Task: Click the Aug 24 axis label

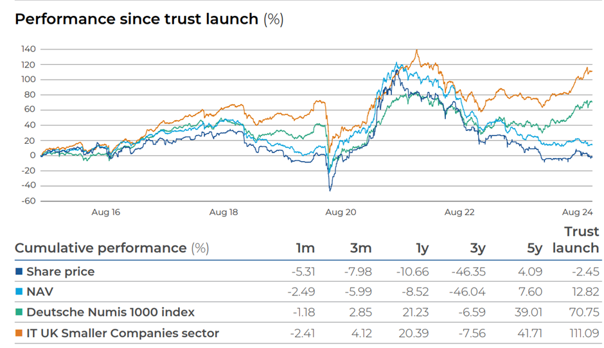Action: click(577, 212)
